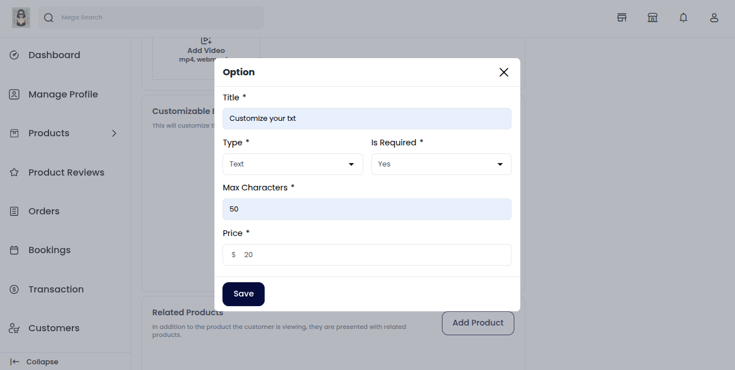Open the Orders menu item
This screenshot has height=370, width=735.
(44, 212)
